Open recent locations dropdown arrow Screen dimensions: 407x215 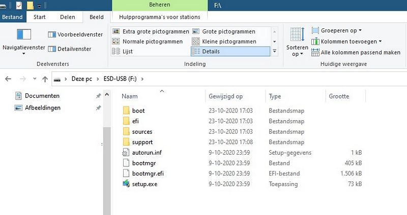[35, 79]
